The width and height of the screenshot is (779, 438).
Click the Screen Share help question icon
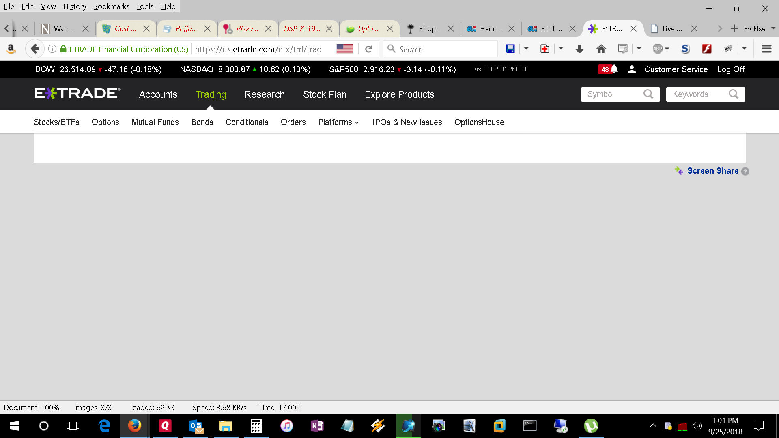tap(745, 172)
